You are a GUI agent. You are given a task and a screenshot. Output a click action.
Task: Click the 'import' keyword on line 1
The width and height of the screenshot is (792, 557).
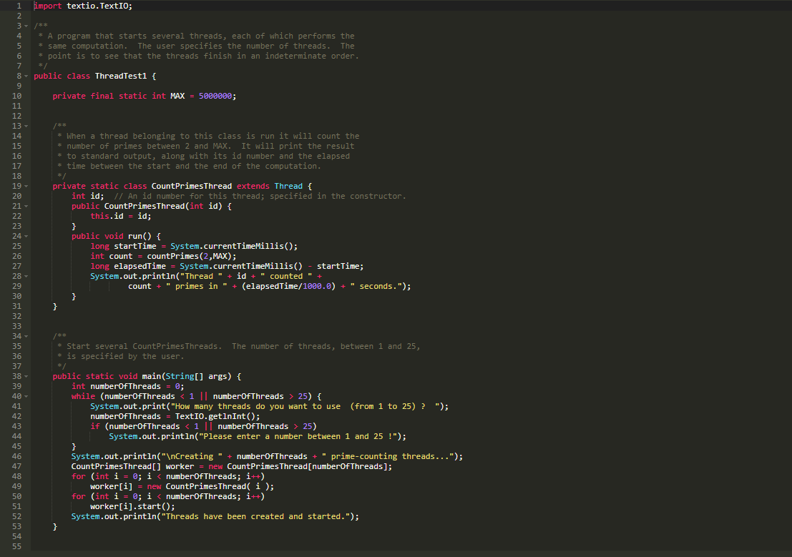(x=48, y=6)
